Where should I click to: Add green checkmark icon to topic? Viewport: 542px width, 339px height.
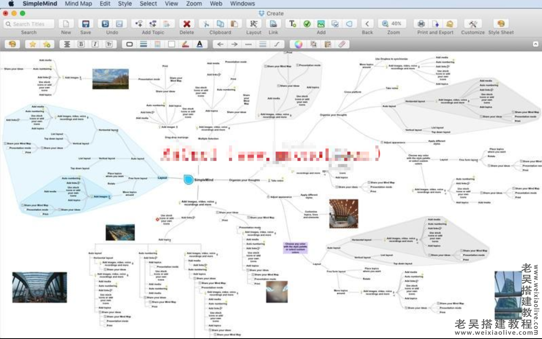(307, 24)
